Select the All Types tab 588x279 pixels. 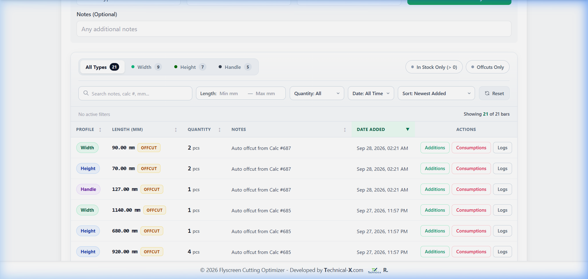click(102, 67)
